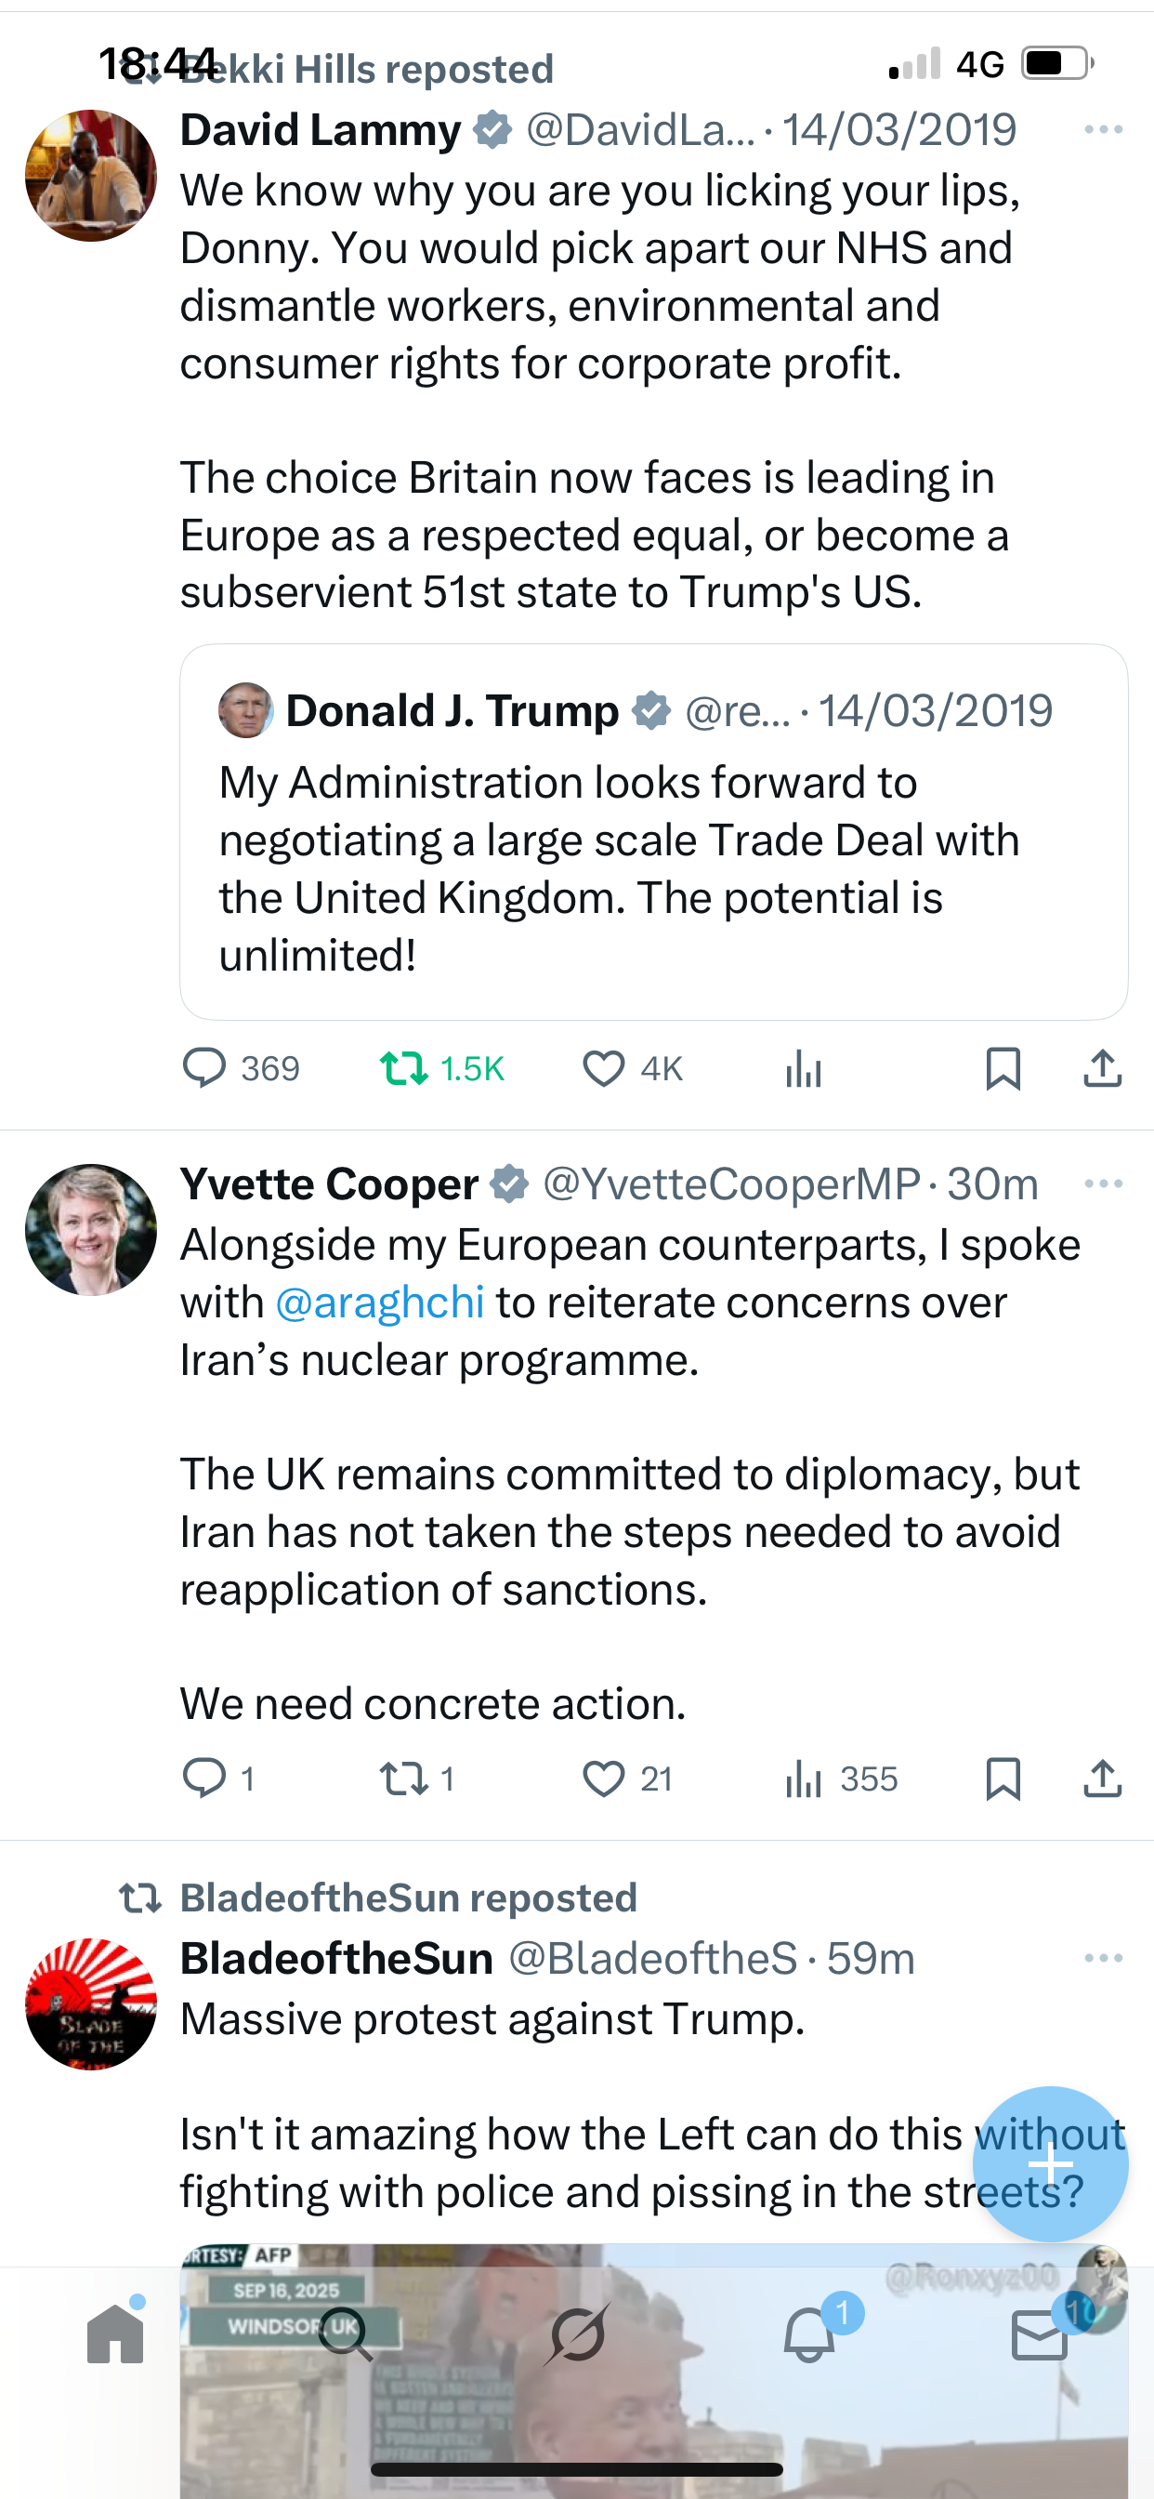Open more options for Yvette Cooper's tweet

click(1103, 1183)
